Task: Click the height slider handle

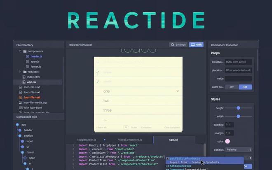Action: (x=238, y=108)
